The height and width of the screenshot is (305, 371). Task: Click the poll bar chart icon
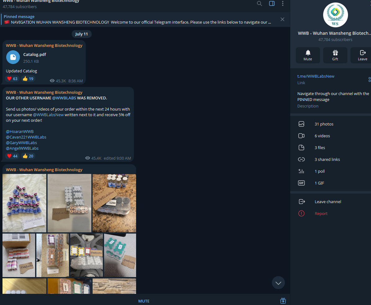[x=301, y=171]
